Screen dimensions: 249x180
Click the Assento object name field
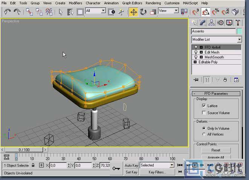(x=214, y=31)
